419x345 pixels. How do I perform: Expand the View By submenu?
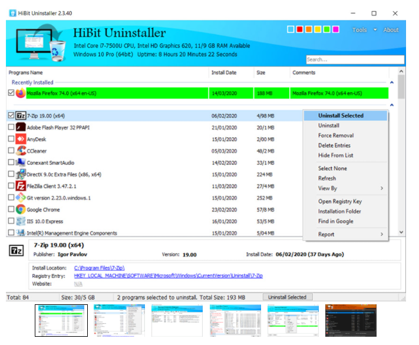pyautogui.click(x=345, y=188)
